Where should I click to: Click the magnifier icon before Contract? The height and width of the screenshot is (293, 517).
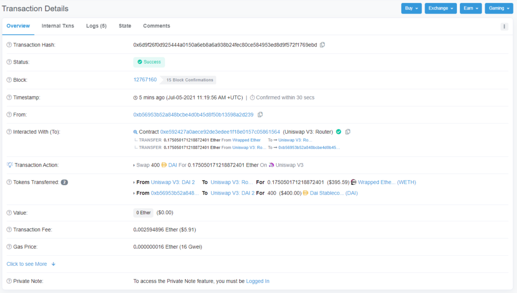[135, 132]
